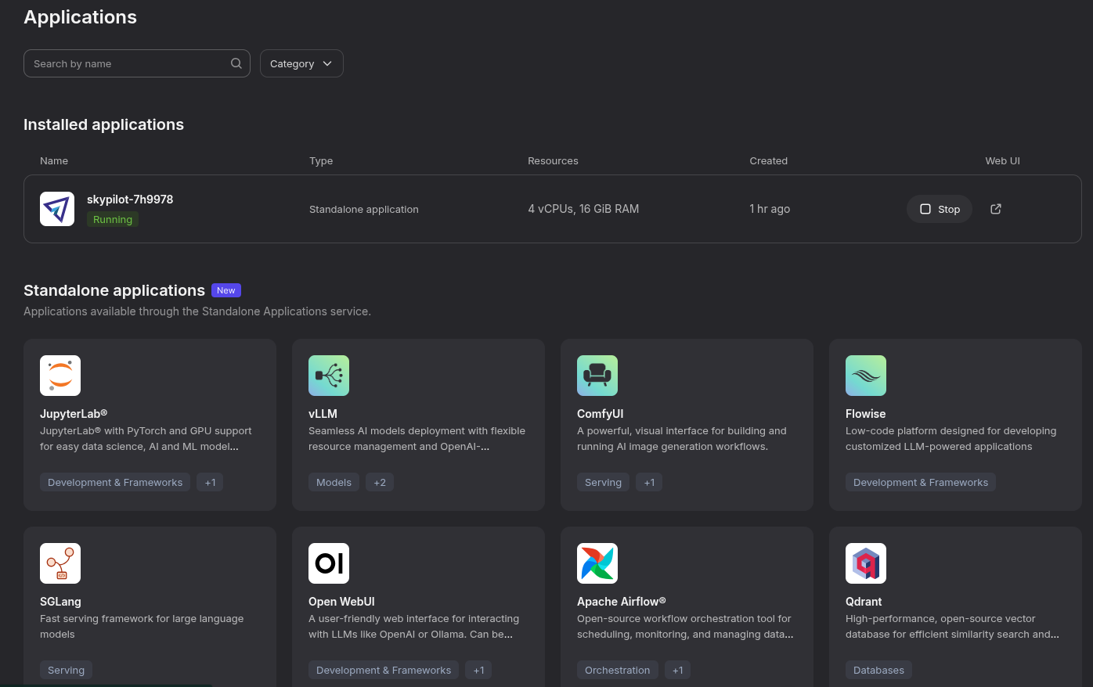
Task: Click the skypilot-7h9978 app logo
Action: [x=57, y=209]
